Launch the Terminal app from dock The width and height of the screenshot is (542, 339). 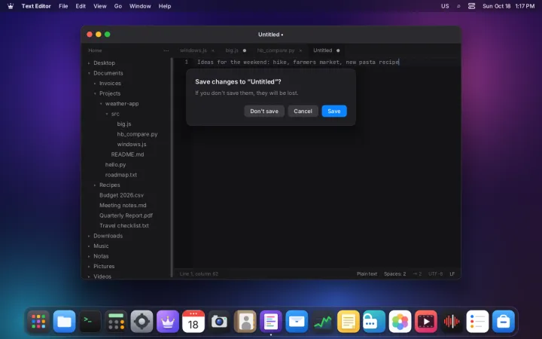coord(90,322)
